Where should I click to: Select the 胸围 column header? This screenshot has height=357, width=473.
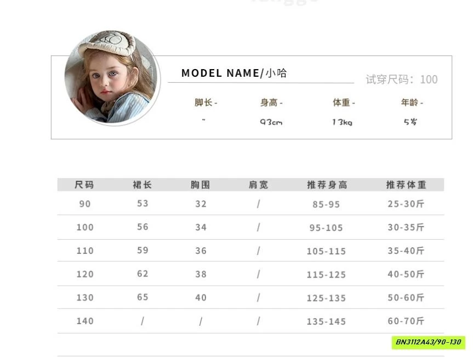pos(201,185)
